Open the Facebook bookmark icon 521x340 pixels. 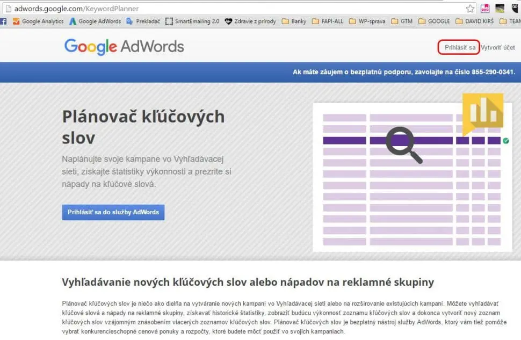4,21
